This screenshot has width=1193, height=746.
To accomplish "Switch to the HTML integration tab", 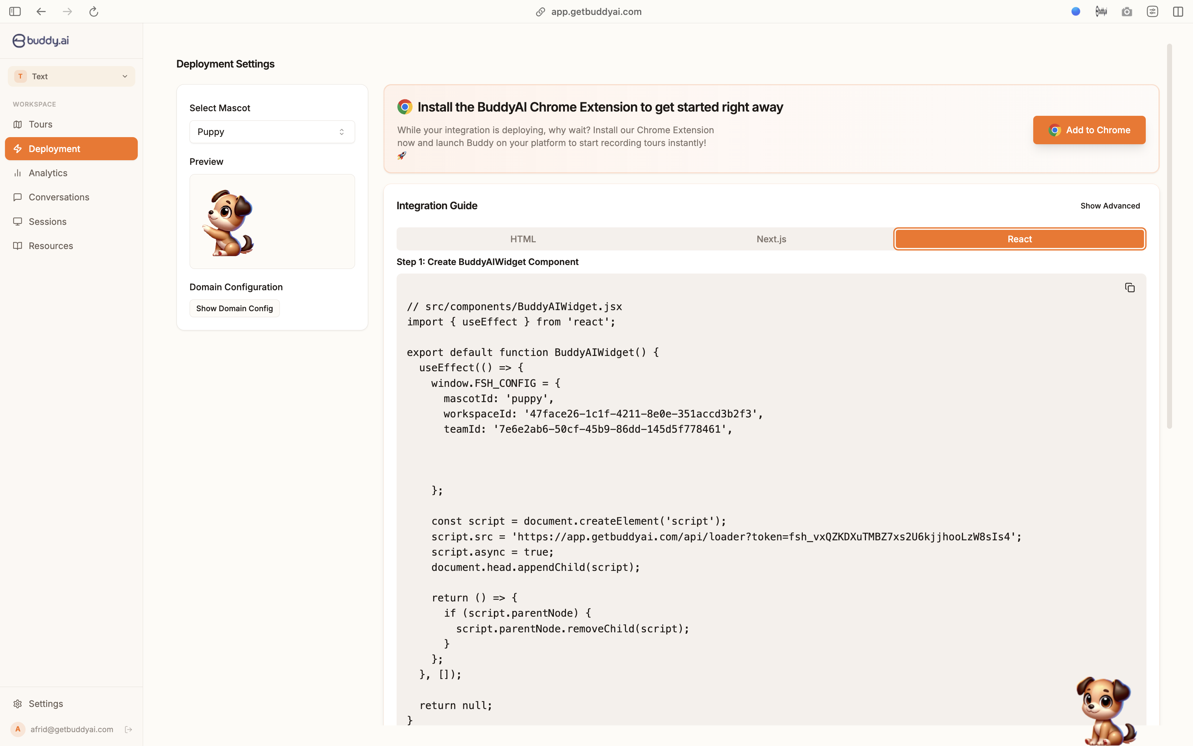I will 523,239.
